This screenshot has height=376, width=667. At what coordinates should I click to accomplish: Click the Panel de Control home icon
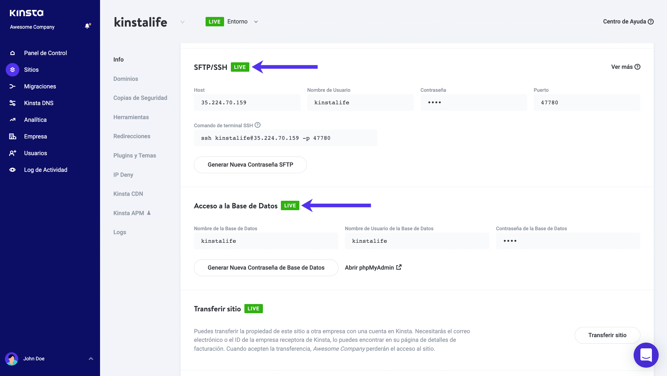click(13, 53)
